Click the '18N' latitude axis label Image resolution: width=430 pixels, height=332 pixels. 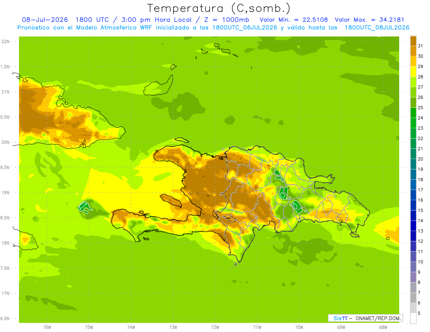5,243
